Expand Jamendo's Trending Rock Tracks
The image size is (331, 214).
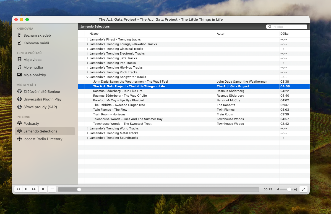tap(87, 72)
